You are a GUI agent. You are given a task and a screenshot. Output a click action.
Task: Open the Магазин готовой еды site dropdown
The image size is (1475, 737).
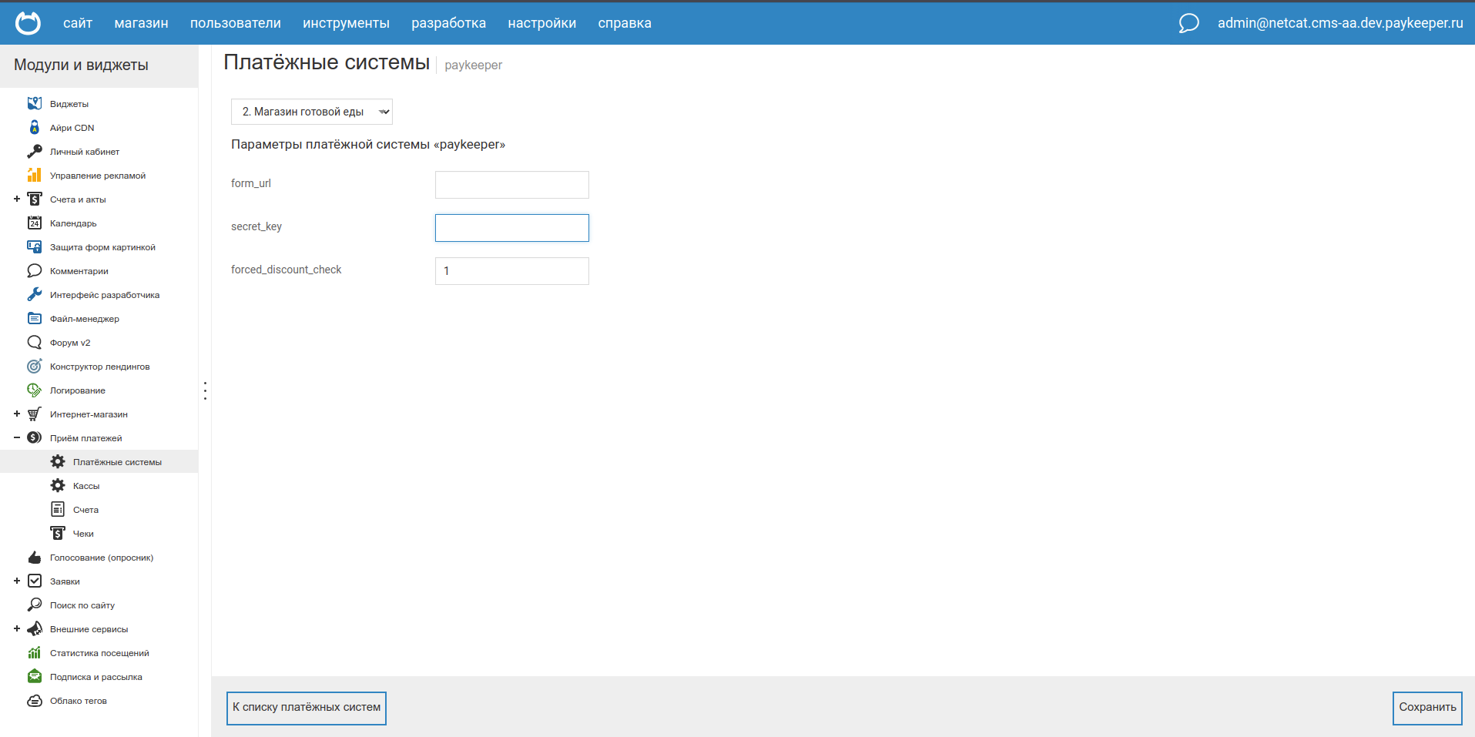(312, 112)
